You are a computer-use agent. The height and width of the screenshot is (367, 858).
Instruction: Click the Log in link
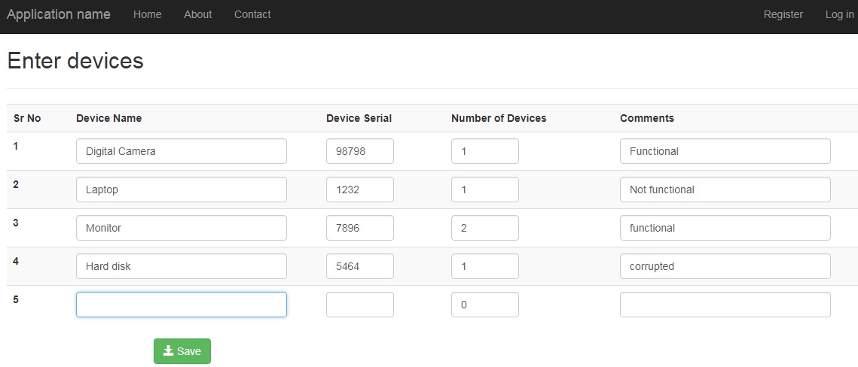[839, 15]
